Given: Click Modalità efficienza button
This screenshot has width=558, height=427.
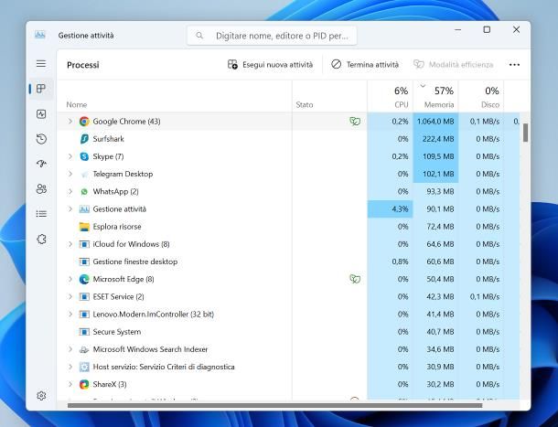Looking at the screenshot, I should (454, 65).
